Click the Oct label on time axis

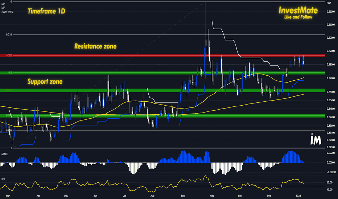pos(212,196)
